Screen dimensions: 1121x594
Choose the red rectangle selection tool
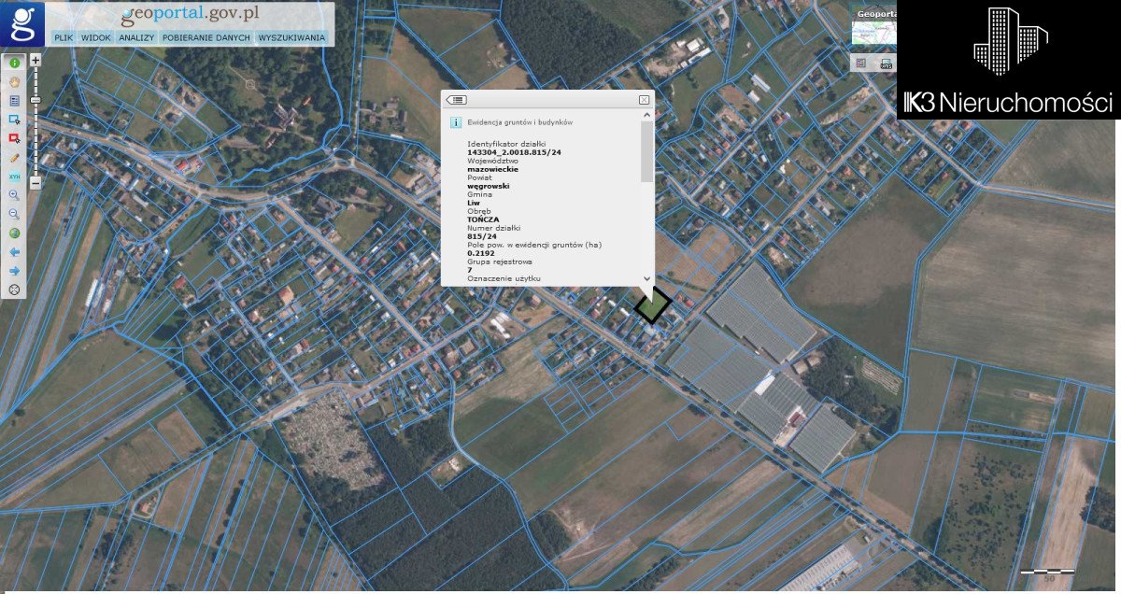[x=15, y=138]
